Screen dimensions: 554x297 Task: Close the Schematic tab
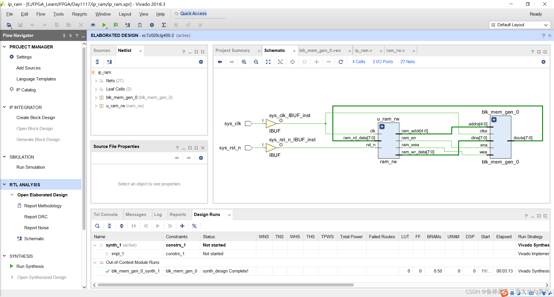point(294,51)
